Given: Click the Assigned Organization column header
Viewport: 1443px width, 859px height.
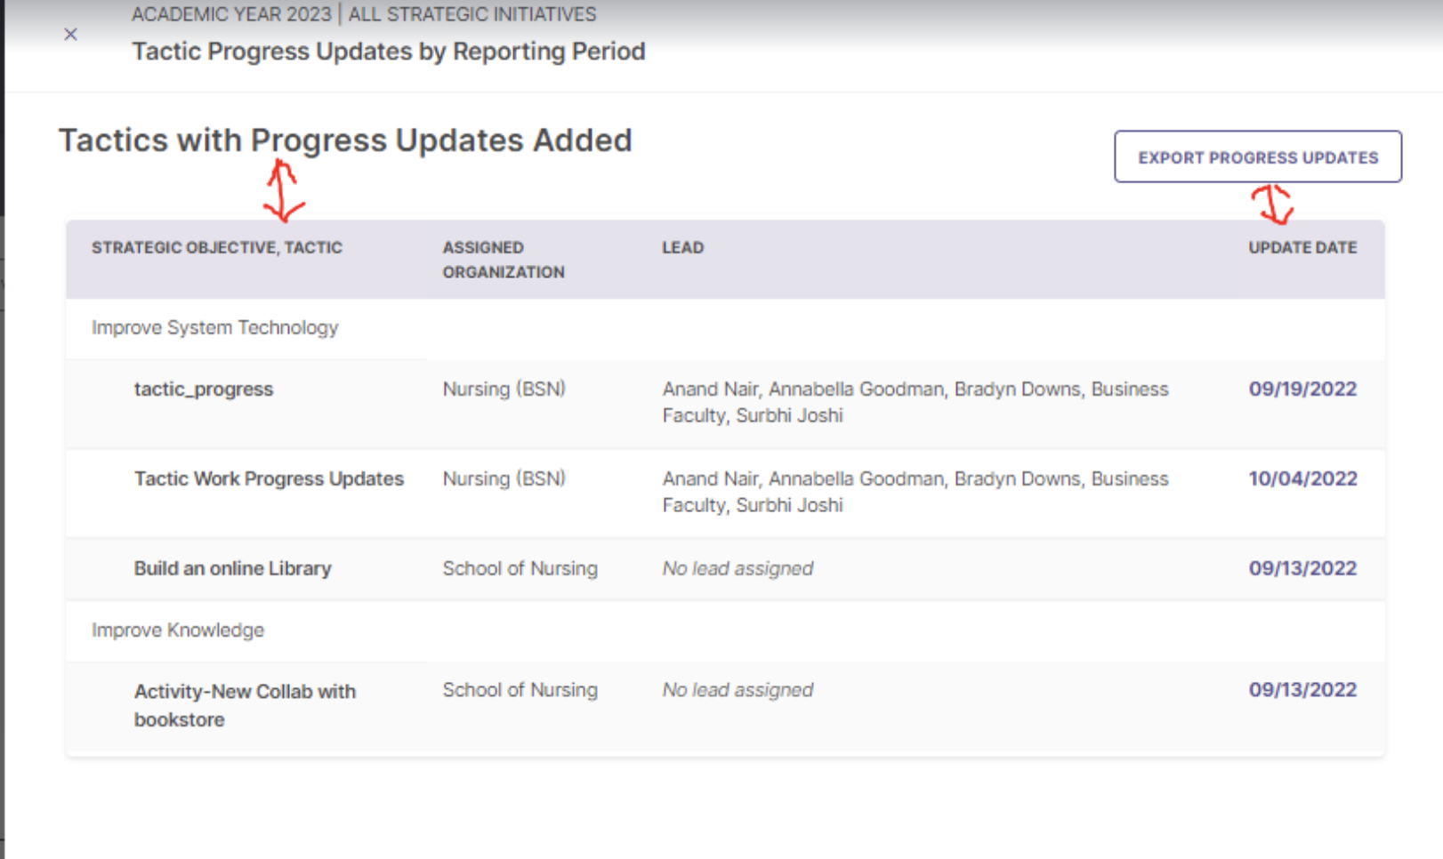Looking at the screenshot, I should pyautogui.click(x=504, y=260).
